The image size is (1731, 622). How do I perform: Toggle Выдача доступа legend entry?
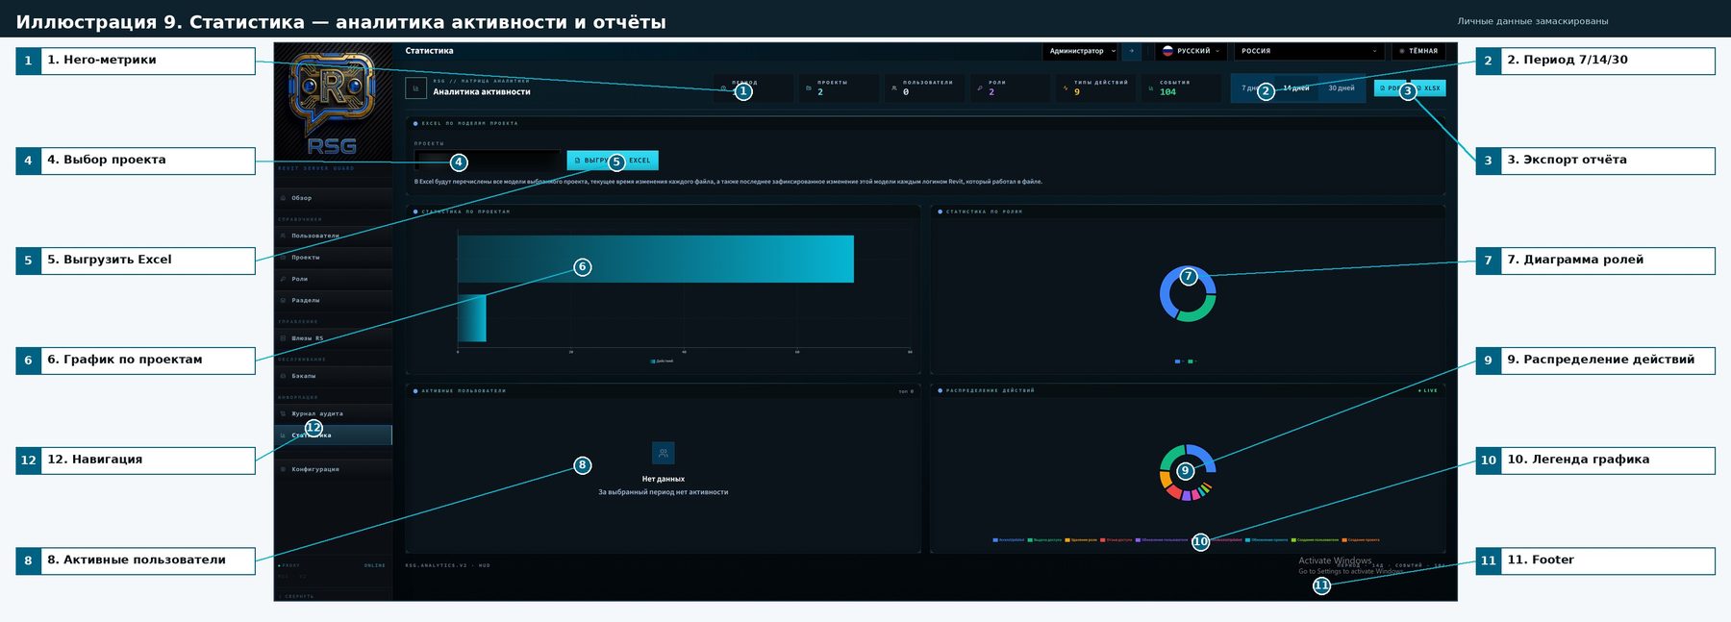click(x=1044, y=540)
